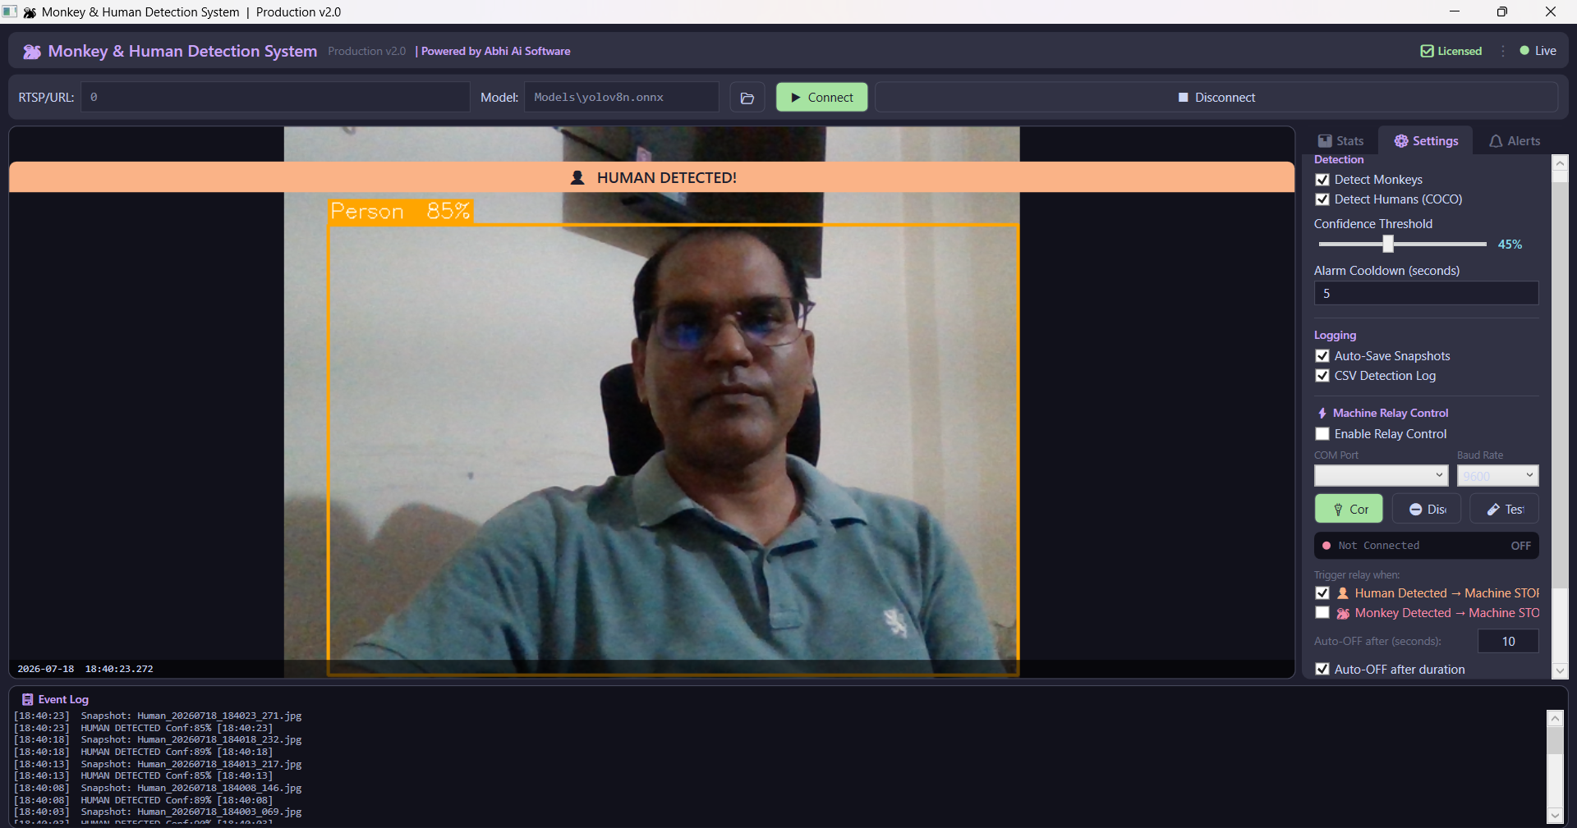Open the Settings tab
Image resolution: width=1577 pixels, height=828 pixels.
click(1426, 141)
